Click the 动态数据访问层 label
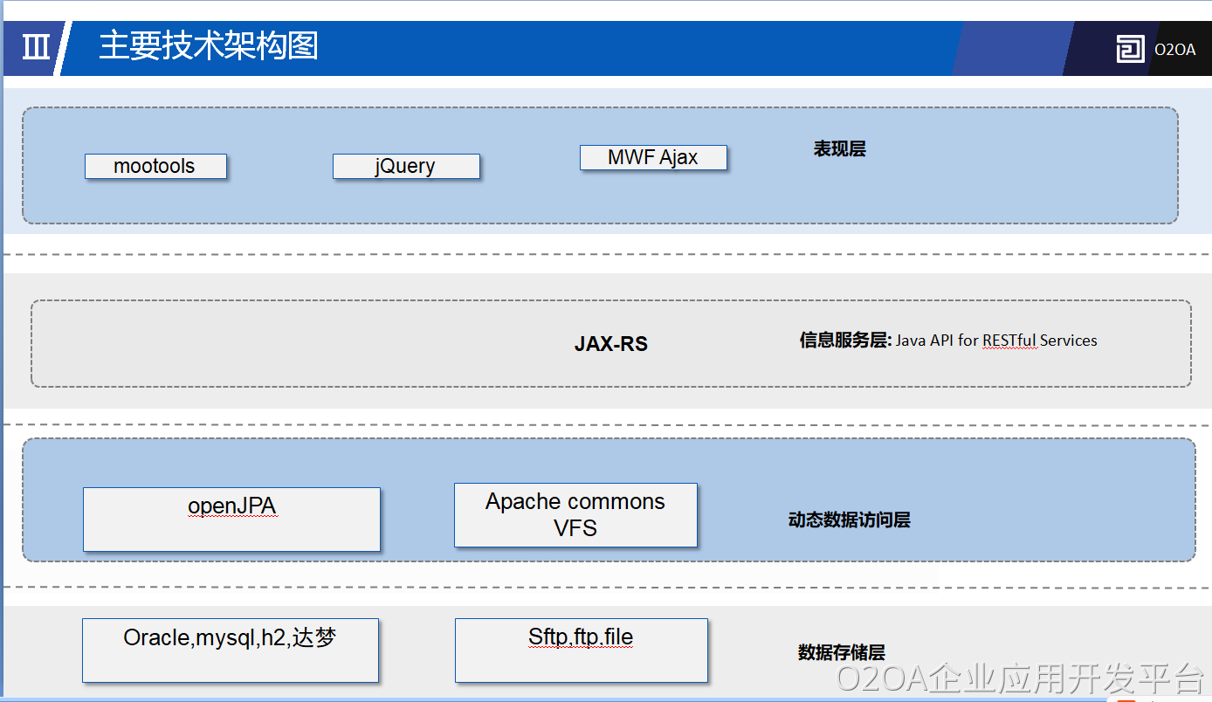Viewport: 1212px width, 702px height. click(x=849, y=520)
